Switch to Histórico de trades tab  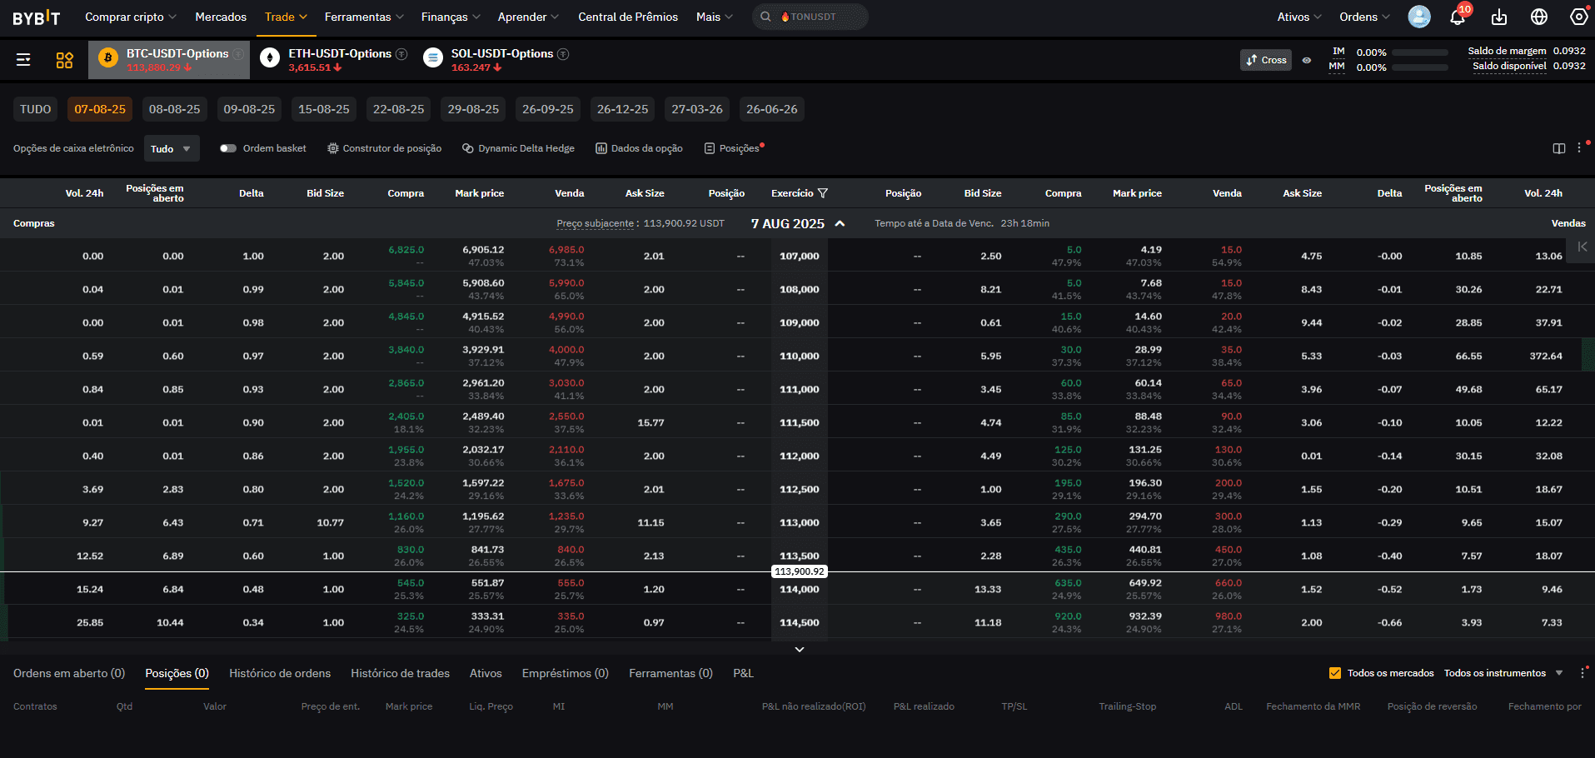click(400, 673)
